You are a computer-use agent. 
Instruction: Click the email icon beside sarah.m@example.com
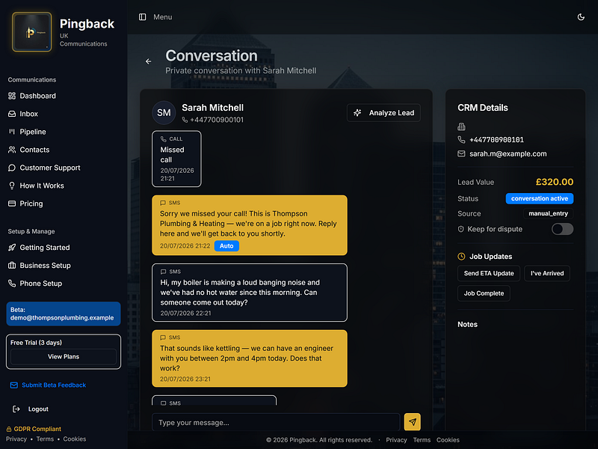[x=461, y=153]
